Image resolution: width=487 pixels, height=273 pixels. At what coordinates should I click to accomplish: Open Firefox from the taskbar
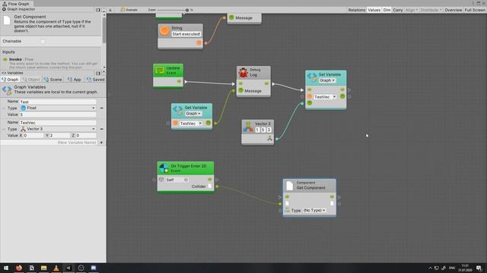(x=19, y=268)
